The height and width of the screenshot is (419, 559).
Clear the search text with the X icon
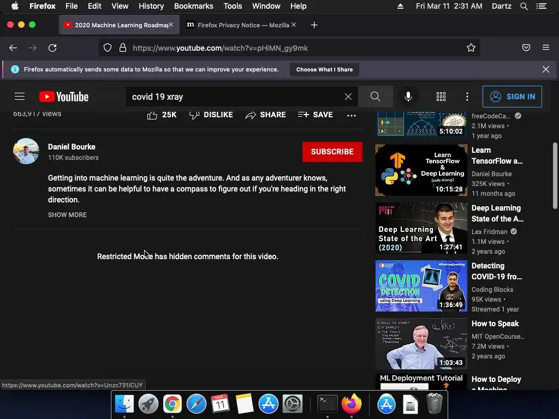(348, 97)
